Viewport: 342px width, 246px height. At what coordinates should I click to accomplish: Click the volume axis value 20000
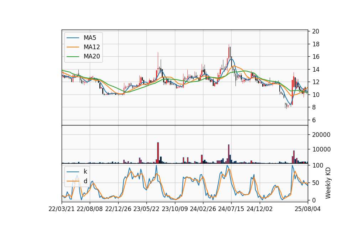point(321,135)
